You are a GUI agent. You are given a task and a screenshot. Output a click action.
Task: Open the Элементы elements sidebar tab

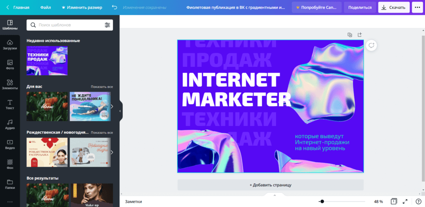pyautogui.click(x=10, y=85)
